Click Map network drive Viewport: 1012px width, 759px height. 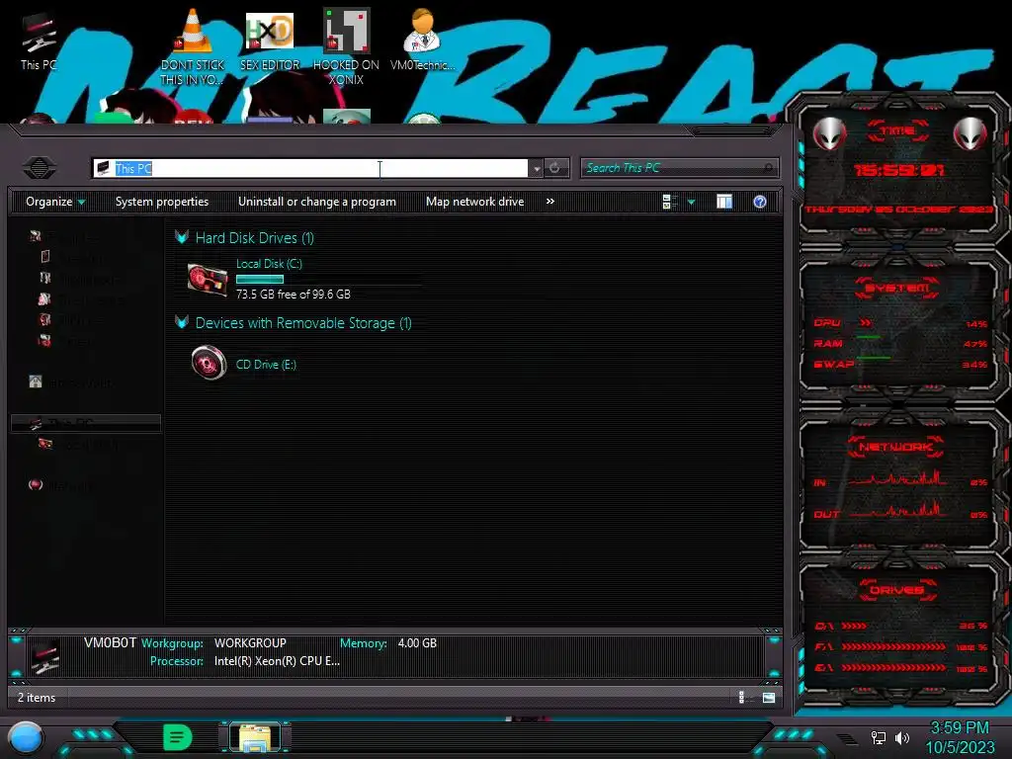point(475,202)
